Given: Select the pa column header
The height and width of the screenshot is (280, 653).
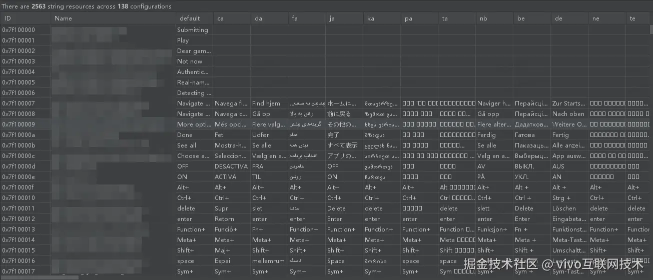Looking at the screenshot, I should (x=420, y=18).
